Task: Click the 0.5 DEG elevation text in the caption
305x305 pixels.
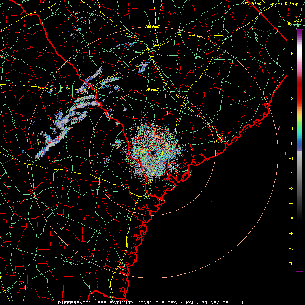Action: (166, 303)
